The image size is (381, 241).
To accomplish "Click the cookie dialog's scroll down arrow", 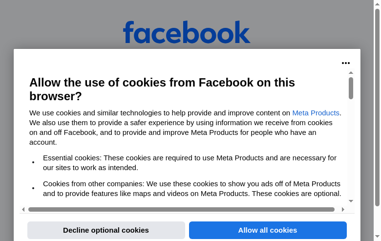I will pyautogui.click(x=351, y=201).
